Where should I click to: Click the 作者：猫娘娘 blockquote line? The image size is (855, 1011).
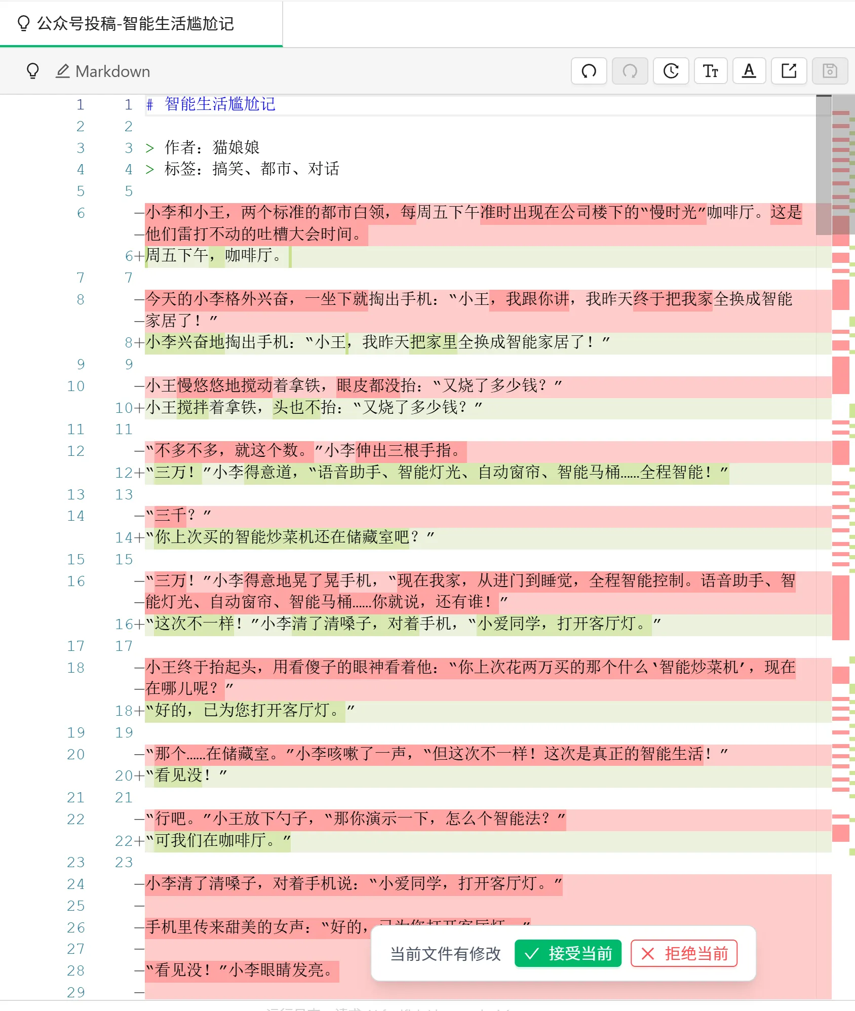212,147
